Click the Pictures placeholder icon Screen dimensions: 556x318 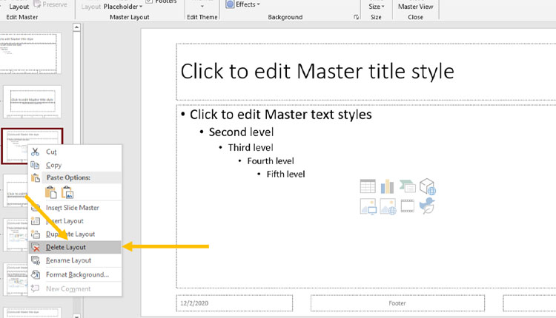pos(368,207)
